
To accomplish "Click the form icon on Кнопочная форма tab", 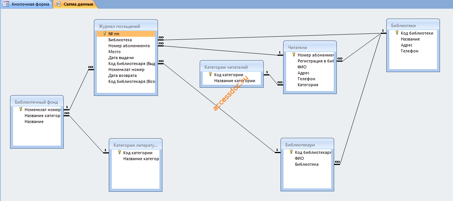I will [x=6, y=4].
